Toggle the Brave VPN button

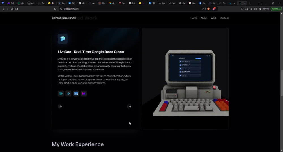[266, 9]
